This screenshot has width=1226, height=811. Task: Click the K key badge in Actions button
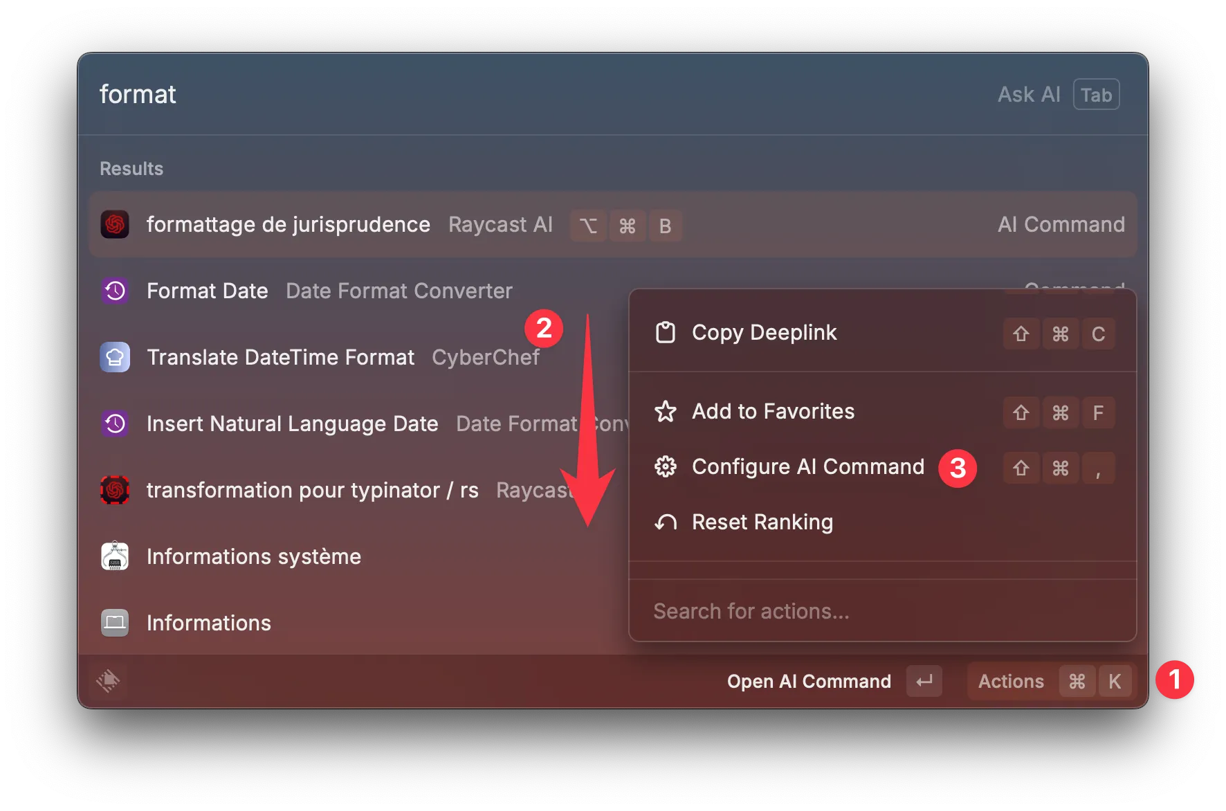pos(1115,682)
